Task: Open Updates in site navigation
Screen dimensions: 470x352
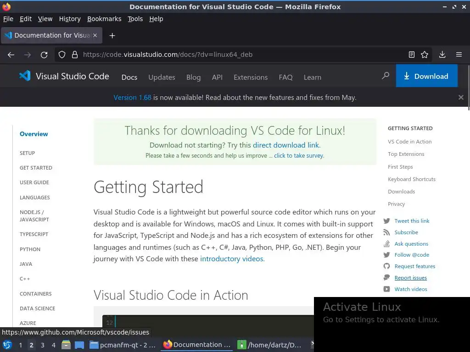Action: (x=162, y=77)
